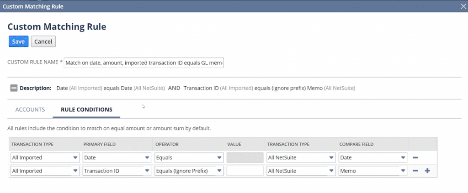468x193 pixels.
Task: Expand the Equals (Ignore Prefix) operator dropdown
Action: click(189, 171)
